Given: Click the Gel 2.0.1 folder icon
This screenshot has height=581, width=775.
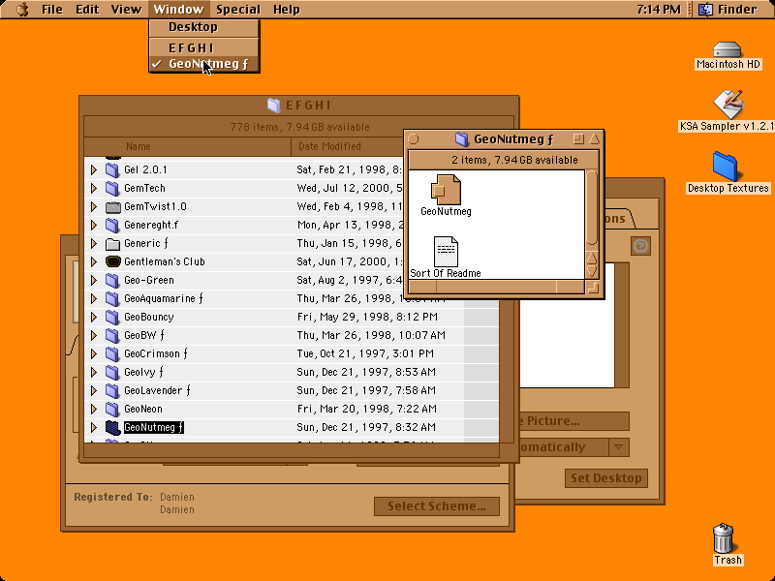Looking at the screenshot, I should (112, 170).
